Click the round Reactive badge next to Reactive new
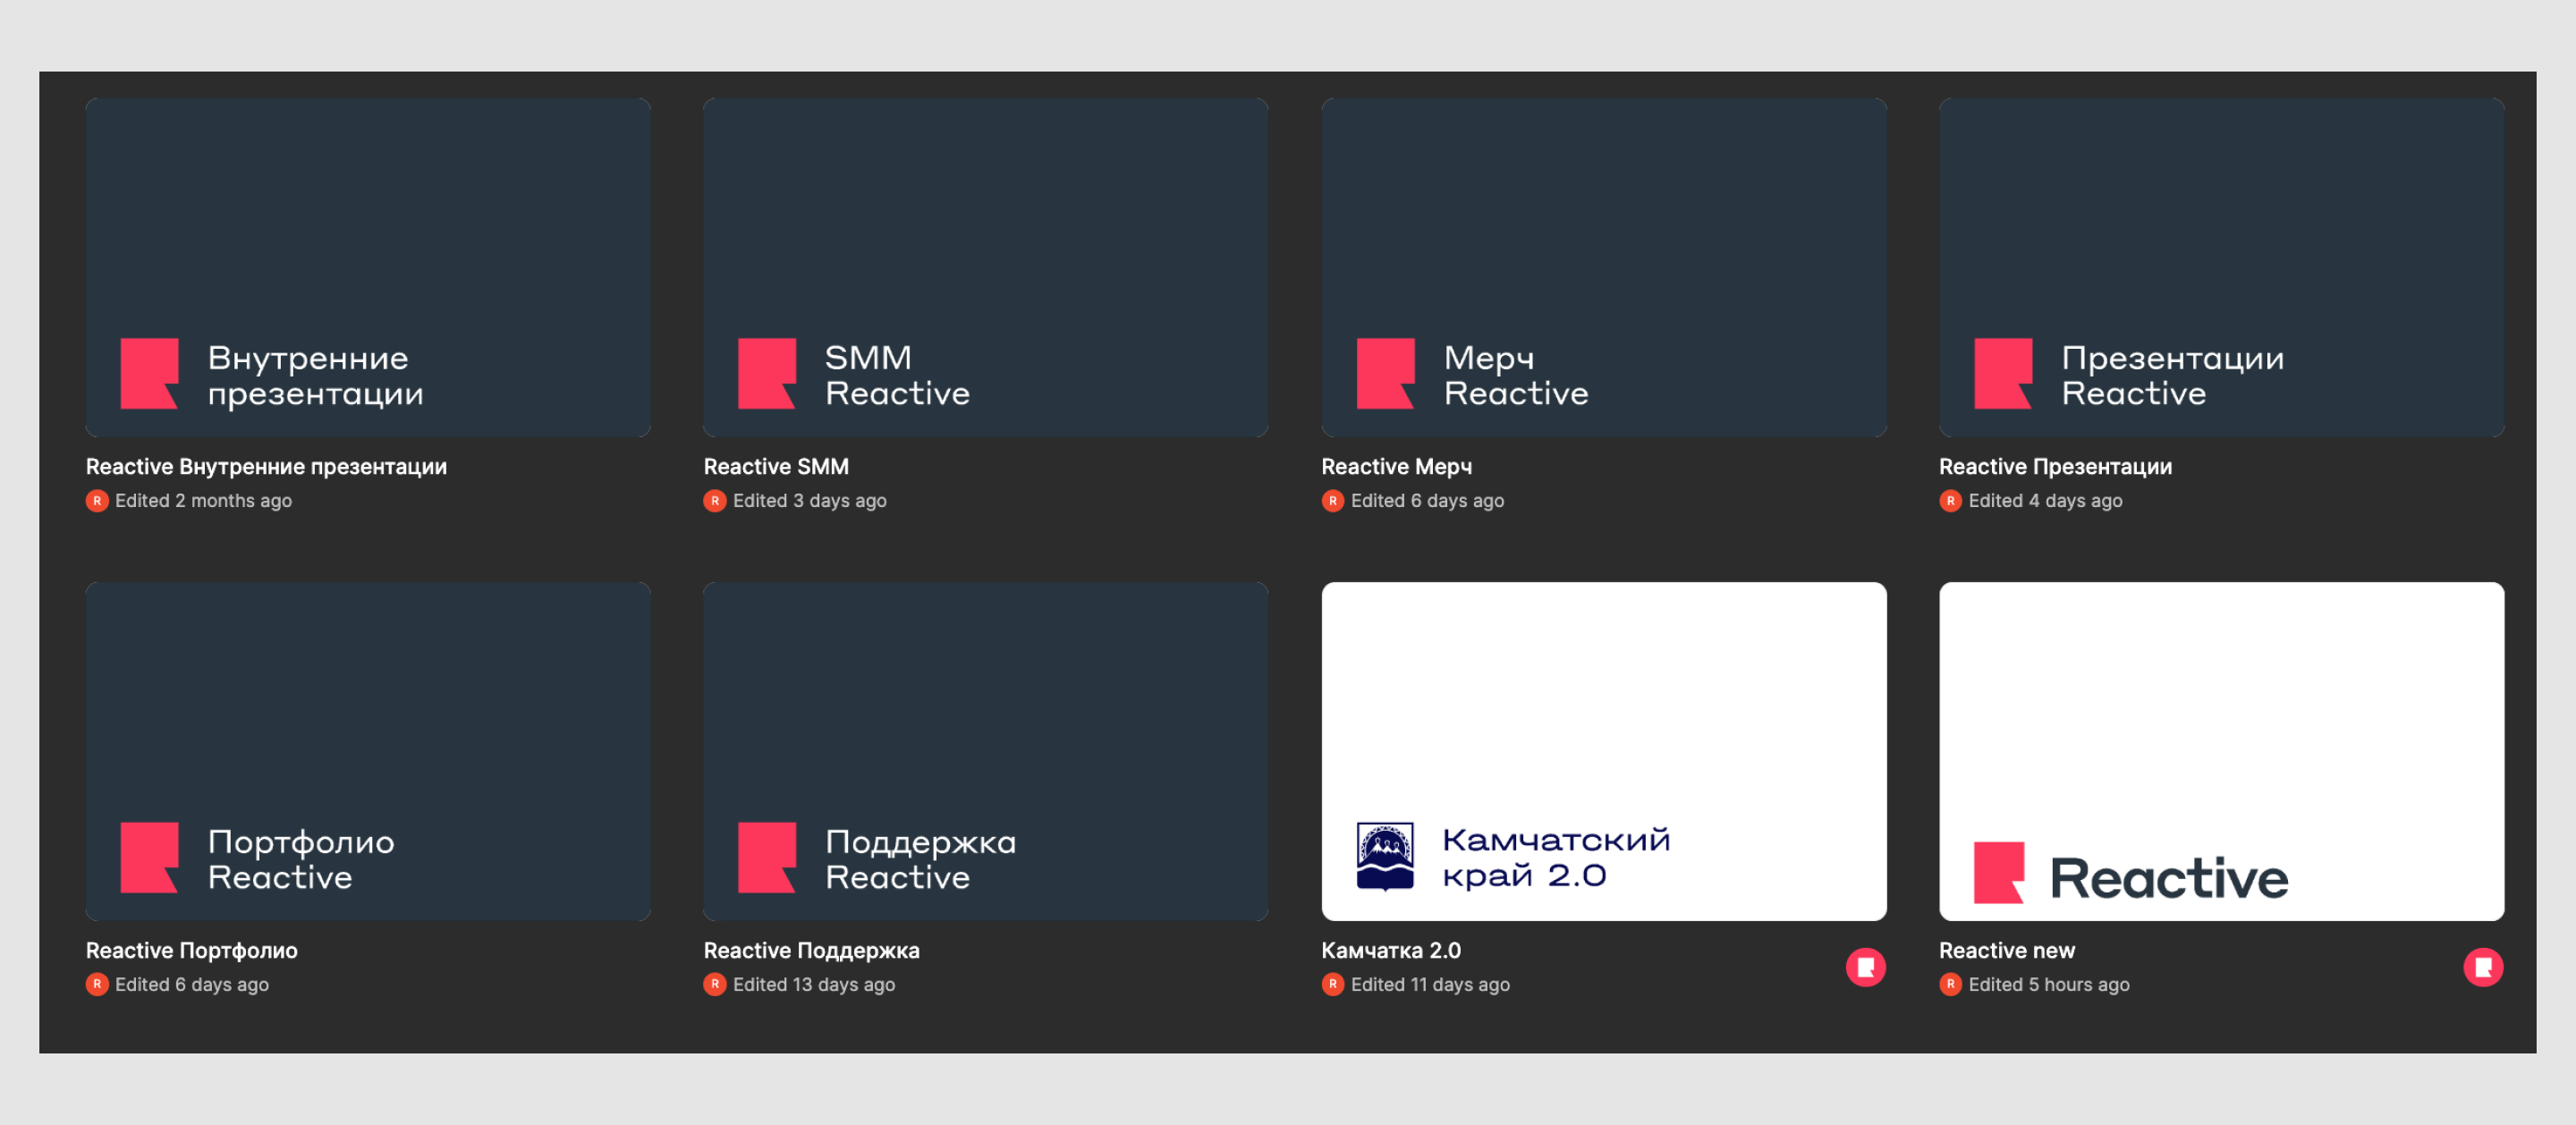The width and height of the screenshot is (2576, 1125). pos(2482,967)
